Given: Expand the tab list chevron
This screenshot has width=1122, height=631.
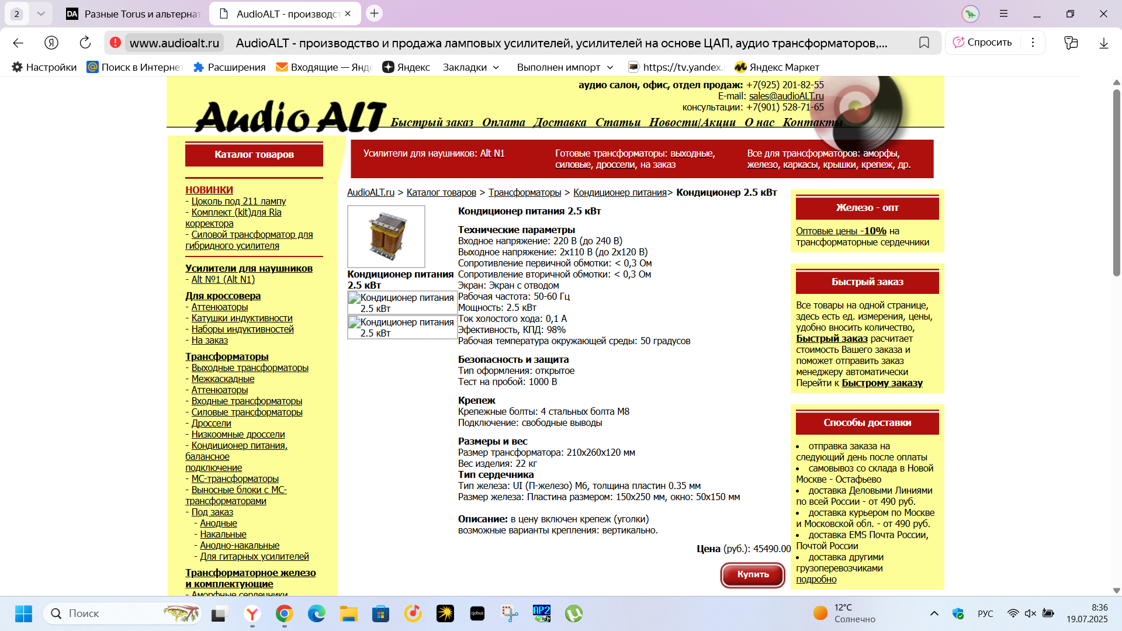Looking at the screenshot, I should click(41, 13).
